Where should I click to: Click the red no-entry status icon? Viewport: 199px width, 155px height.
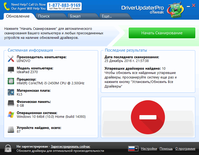pos(148,117)
